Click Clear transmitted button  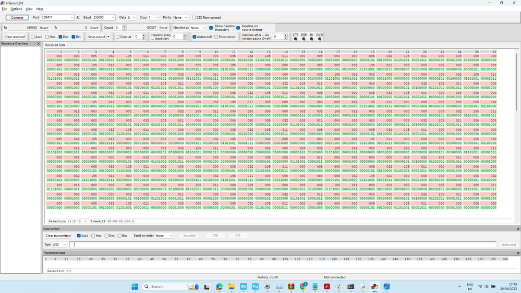(x=58, y=236)
